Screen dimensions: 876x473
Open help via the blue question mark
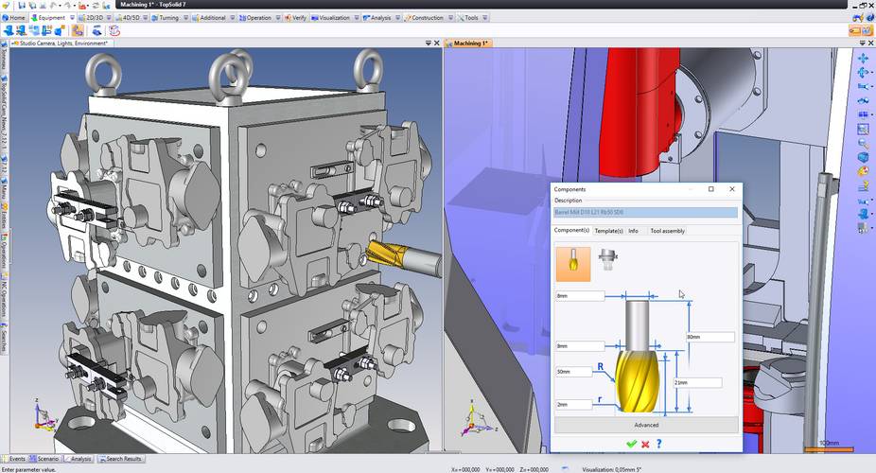(x=658, y=444)
